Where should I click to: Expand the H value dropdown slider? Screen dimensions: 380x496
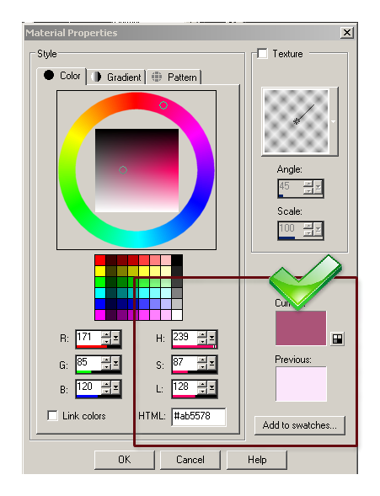211,338
